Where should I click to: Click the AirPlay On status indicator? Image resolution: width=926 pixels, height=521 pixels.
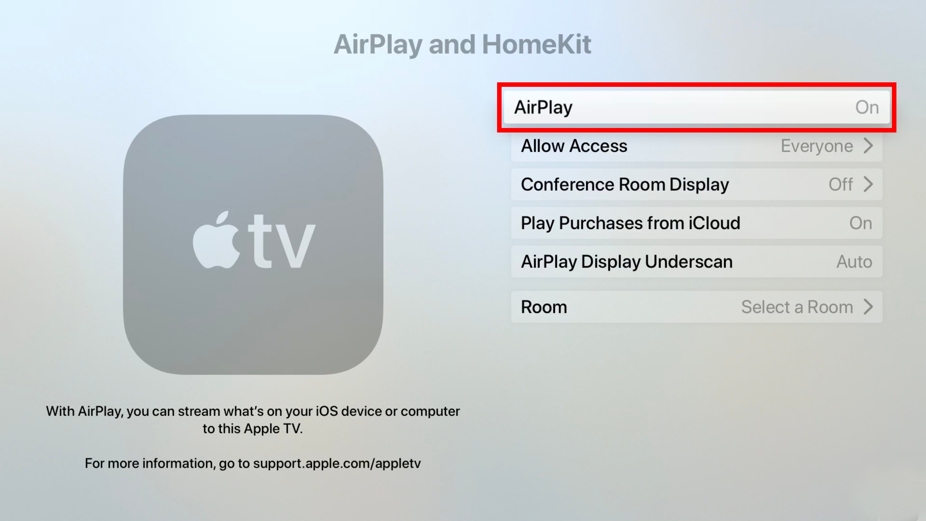(x=866, y=107)
